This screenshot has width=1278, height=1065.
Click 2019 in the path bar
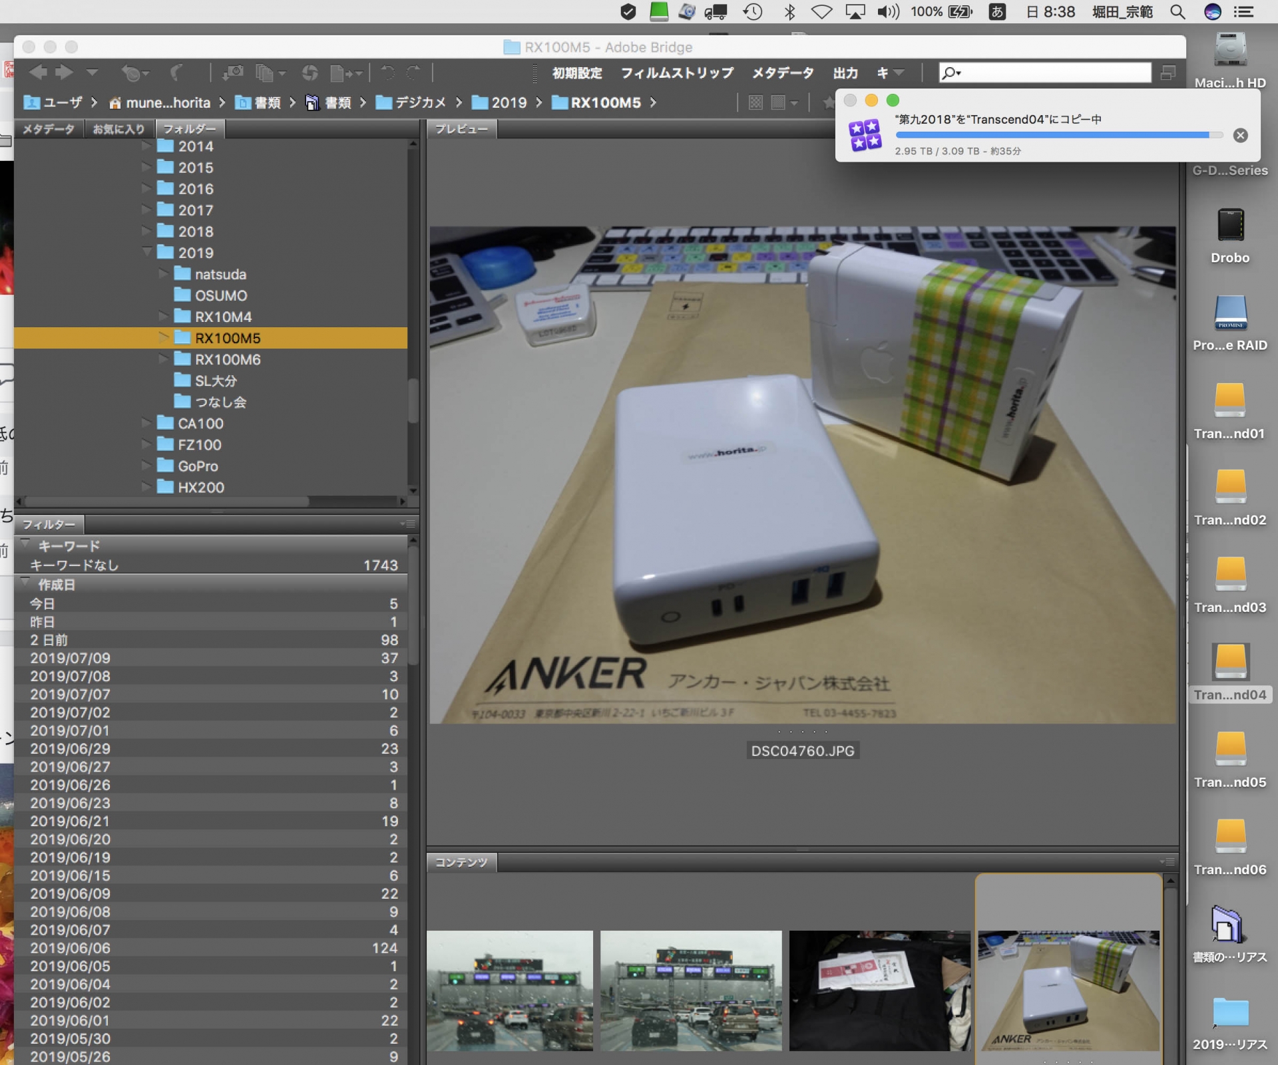click(x=499, y=102)
